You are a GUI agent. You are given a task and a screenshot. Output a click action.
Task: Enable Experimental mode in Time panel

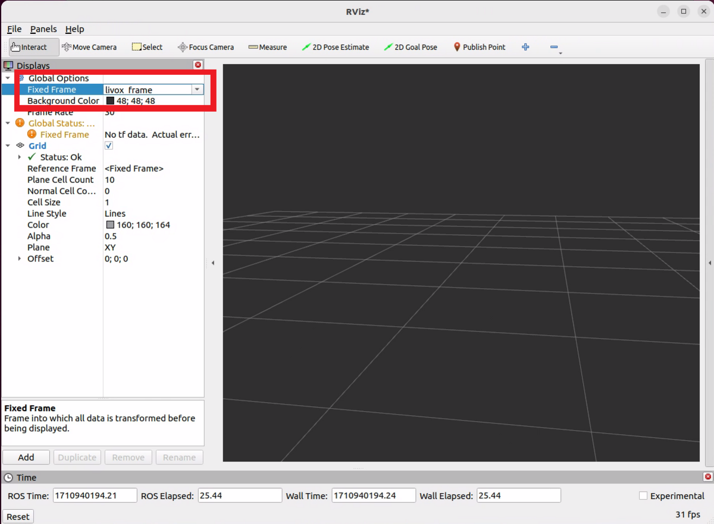pyautogui.click(x=643, y=495)
